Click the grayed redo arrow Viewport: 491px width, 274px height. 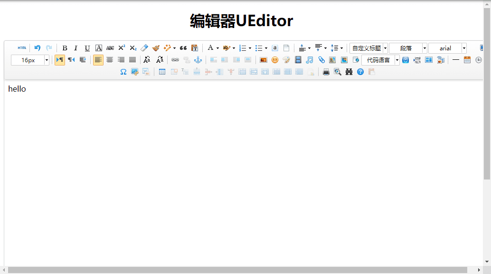pyautogui.click(x=49, y=48)
